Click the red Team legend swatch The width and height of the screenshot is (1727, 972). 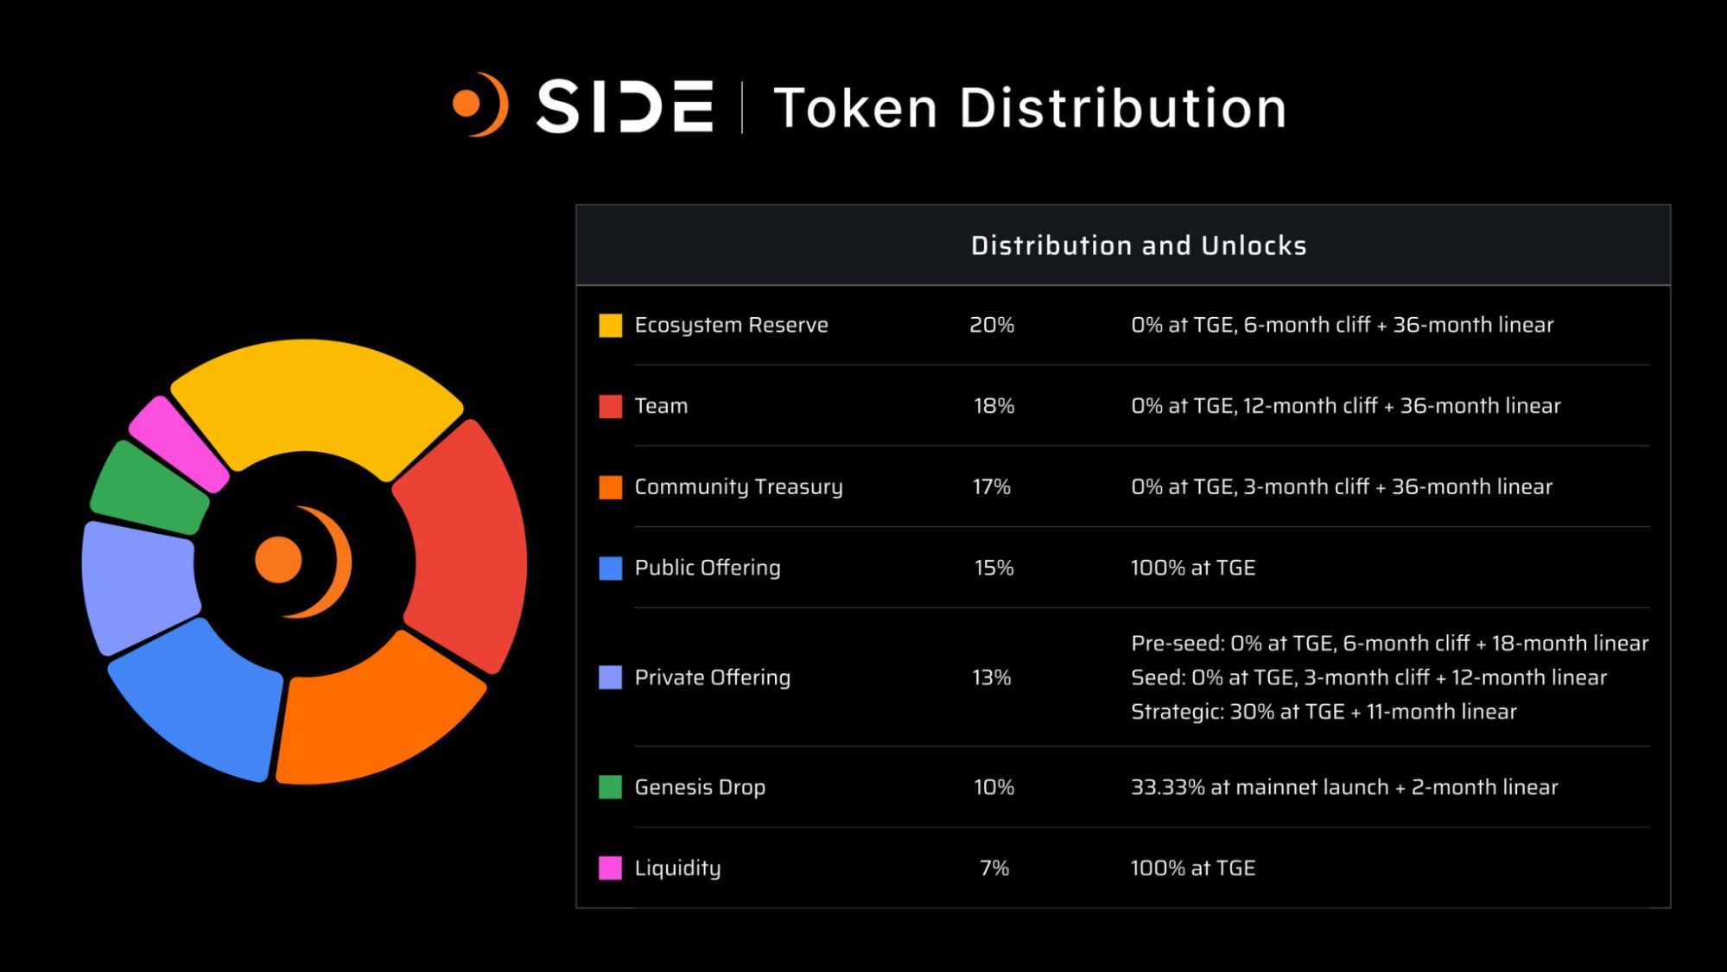point(611,406)
